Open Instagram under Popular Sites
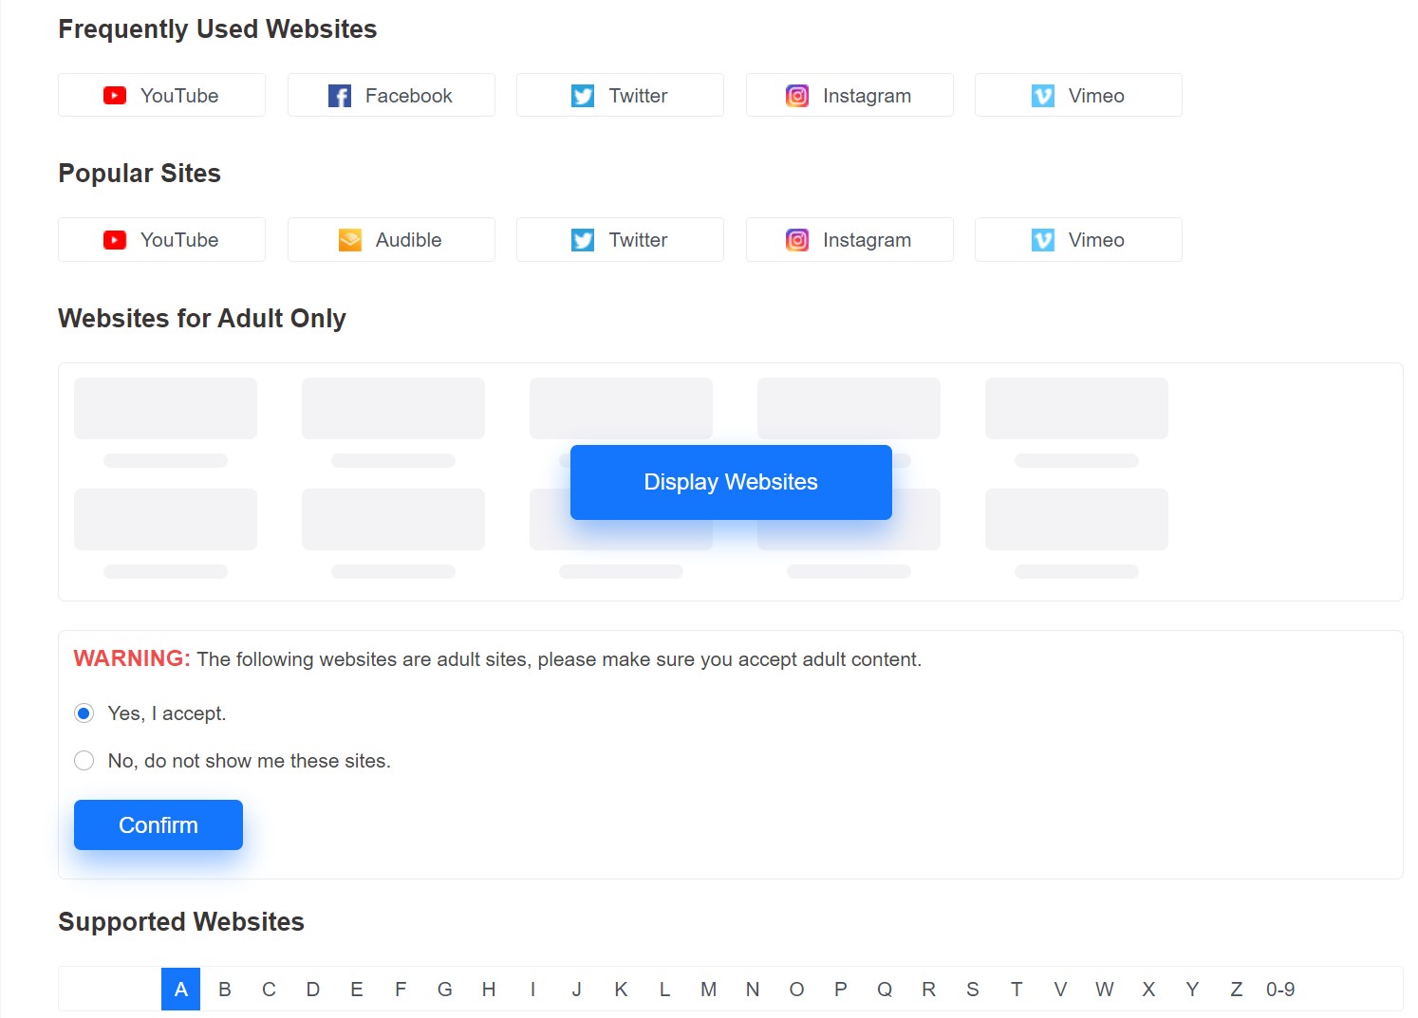1418x1018 pixels. pyautogui.click(x=849, y=240)
